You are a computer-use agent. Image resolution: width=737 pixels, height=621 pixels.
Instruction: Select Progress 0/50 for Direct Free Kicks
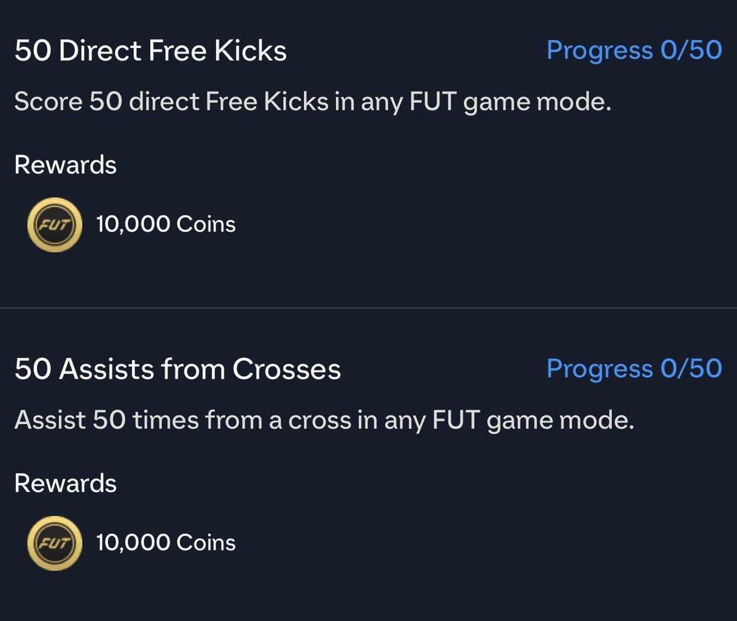point(634,50)
